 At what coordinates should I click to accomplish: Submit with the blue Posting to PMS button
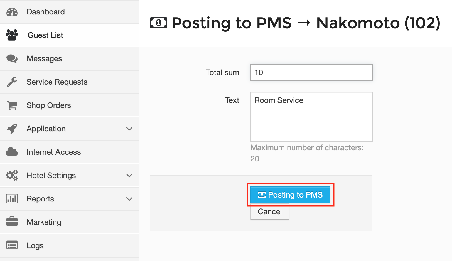[x=290, y=195]
